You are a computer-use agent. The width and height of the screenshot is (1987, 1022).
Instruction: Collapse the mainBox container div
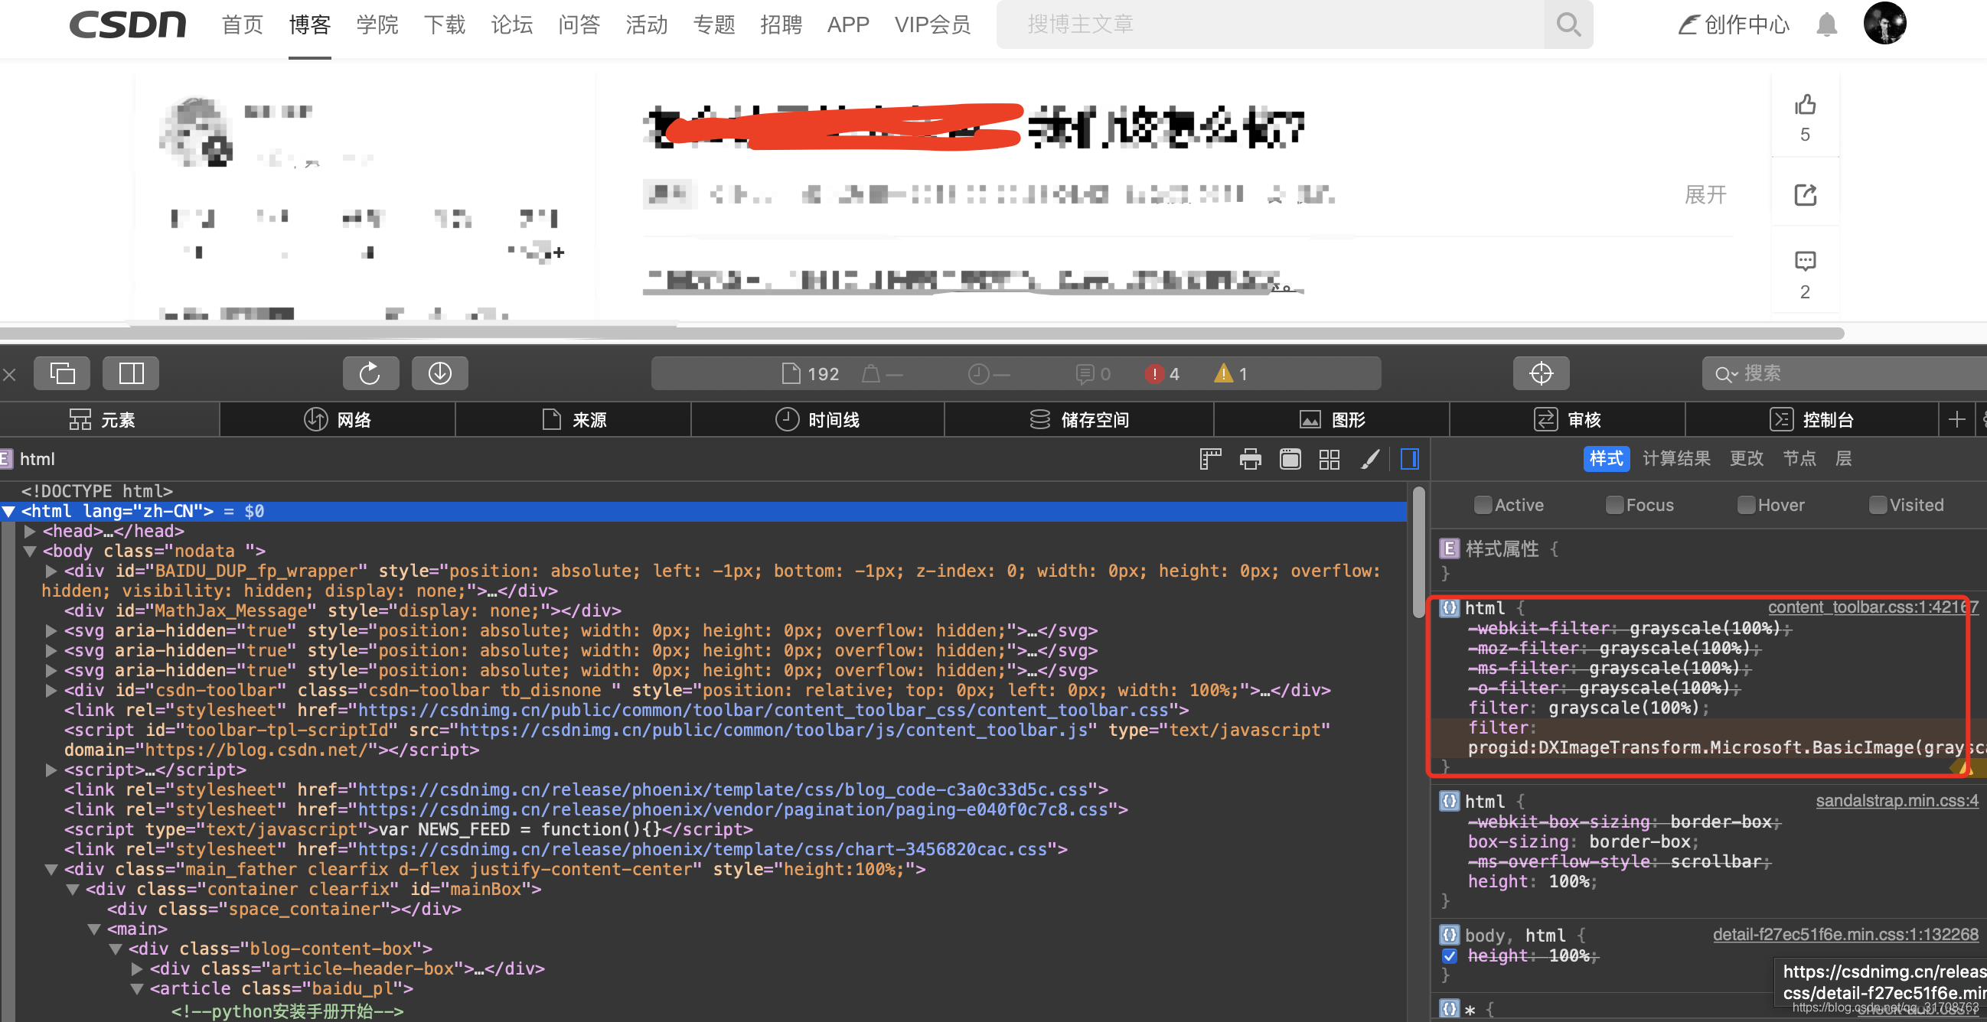click(73, 890)
